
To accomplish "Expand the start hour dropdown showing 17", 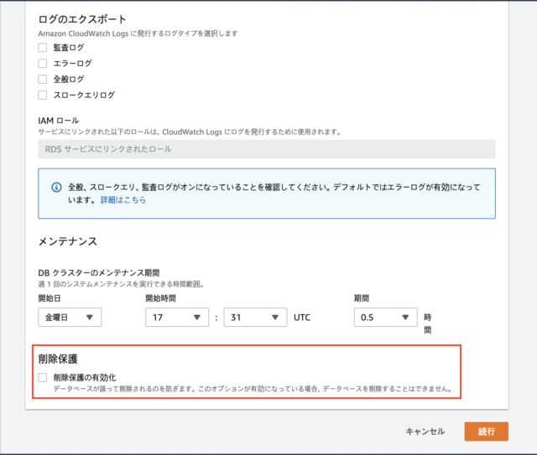I will pos(177,318).
